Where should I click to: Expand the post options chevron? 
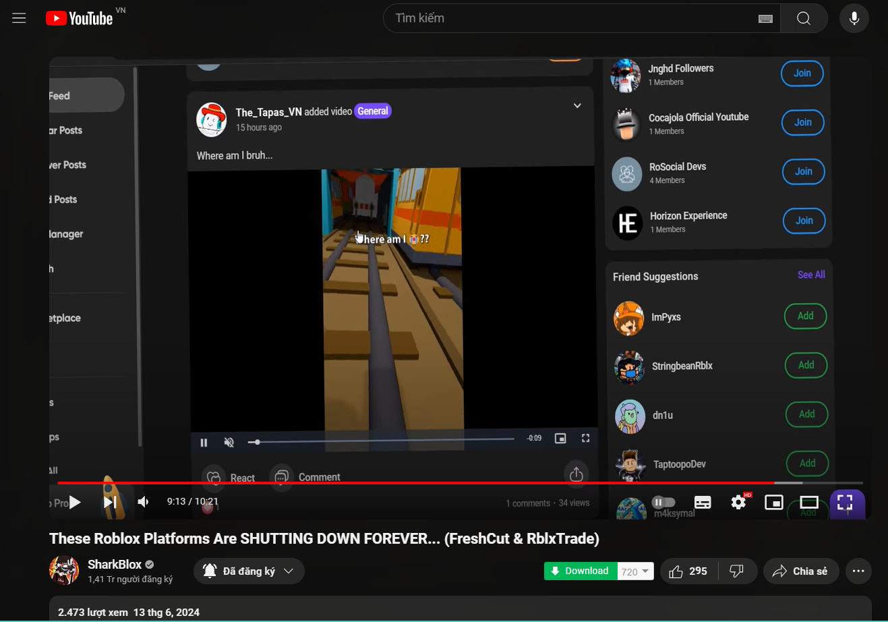pos(577,106)
